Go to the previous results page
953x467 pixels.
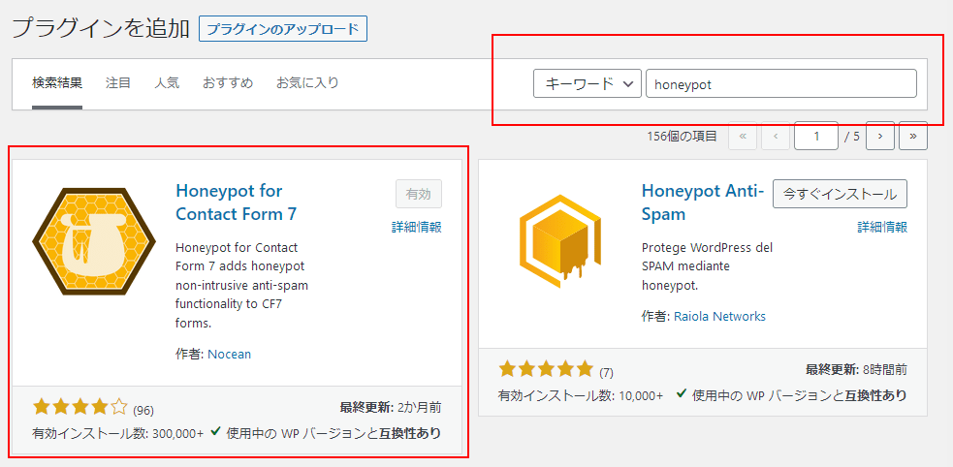[x=776, y=136]
